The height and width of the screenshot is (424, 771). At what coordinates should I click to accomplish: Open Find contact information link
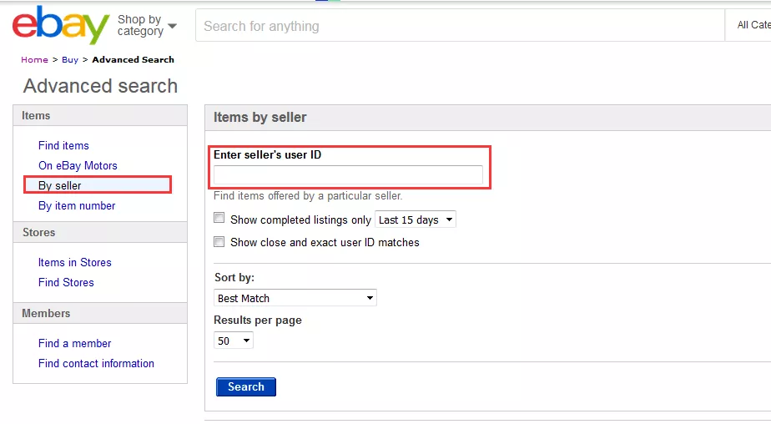[x=96, y=363]
